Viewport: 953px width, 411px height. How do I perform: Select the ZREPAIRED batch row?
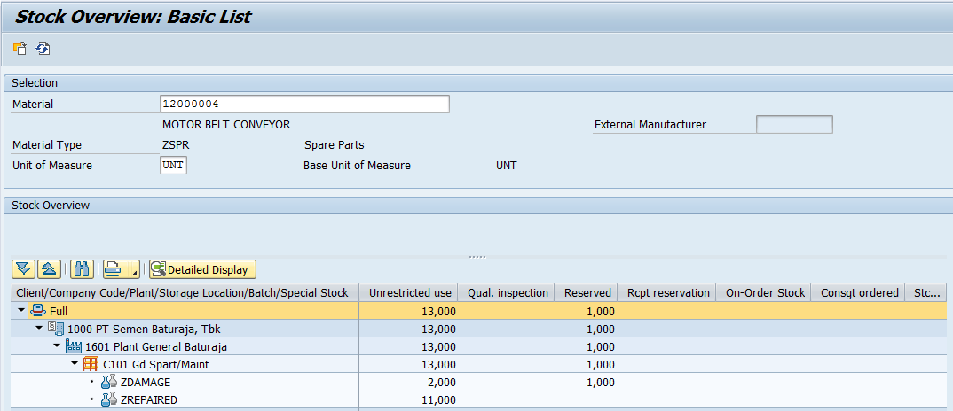pos(148,399)
